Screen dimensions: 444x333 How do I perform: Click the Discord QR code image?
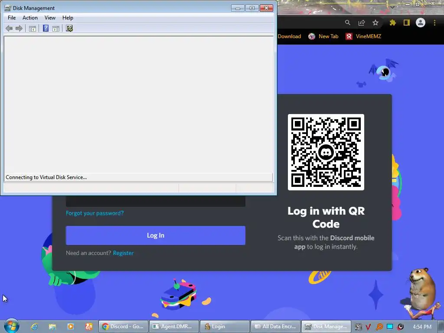(326, 152)
